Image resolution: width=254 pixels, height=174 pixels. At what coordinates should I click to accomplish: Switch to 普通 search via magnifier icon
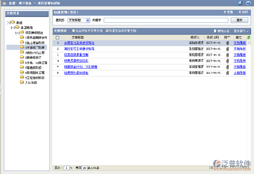(225, 12)
